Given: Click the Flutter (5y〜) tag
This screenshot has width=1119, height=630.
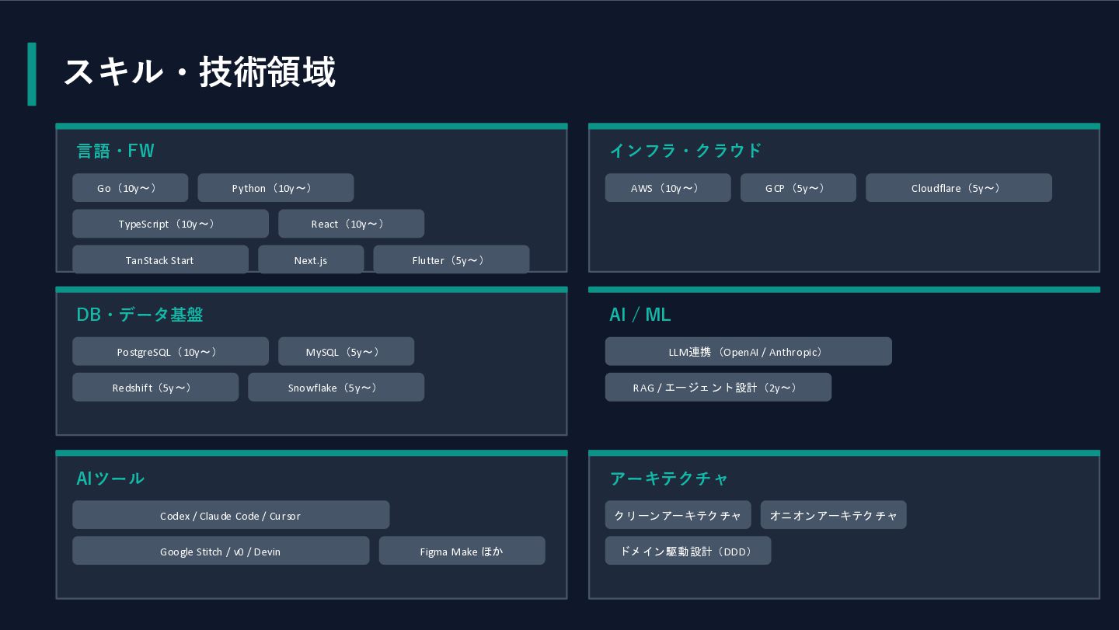Looking at the screenshot, I should point(451,259).
